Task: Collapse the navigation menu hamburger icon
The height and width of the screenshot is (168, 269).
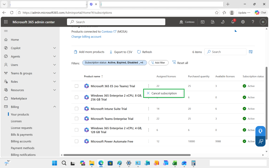Action: click(6, 31)
